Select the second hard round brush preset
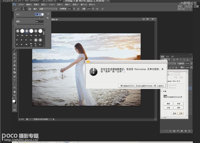Viewport: 200px width, 143px height. tap(22, 31)
